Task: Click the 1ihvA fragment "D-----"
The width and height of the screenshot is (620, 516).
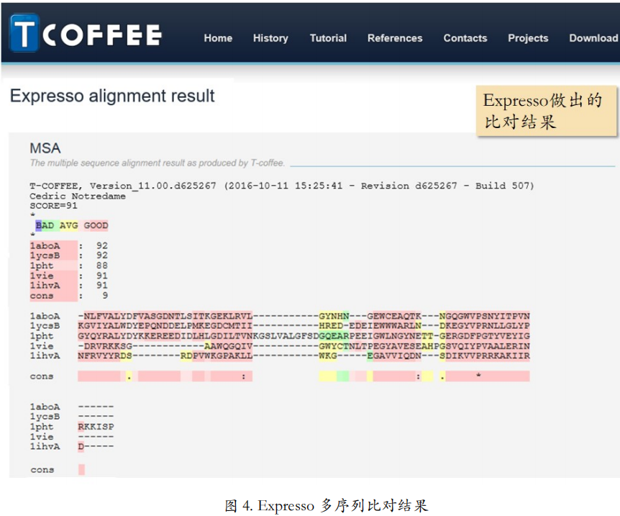Action: 96,446
